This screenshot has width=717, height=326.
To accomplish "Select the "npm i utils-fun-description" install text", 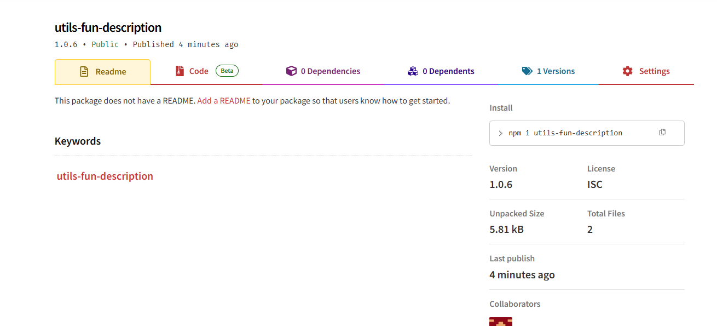I will pos(565,133).
